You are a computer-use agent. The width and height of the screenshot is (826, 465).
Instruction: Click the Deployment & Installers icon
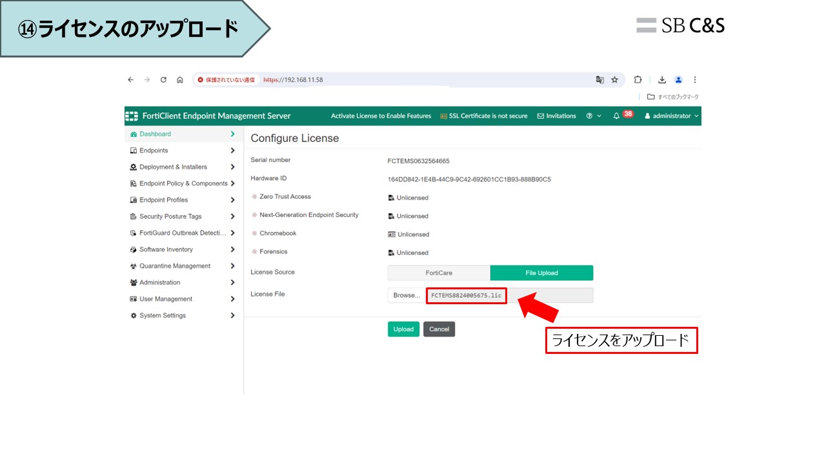134,167
